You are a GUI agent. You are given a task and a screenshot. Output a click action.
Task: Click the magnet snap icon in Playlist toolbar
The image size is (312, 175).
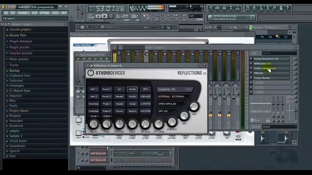pyautogui.click(x=210, y=27)
